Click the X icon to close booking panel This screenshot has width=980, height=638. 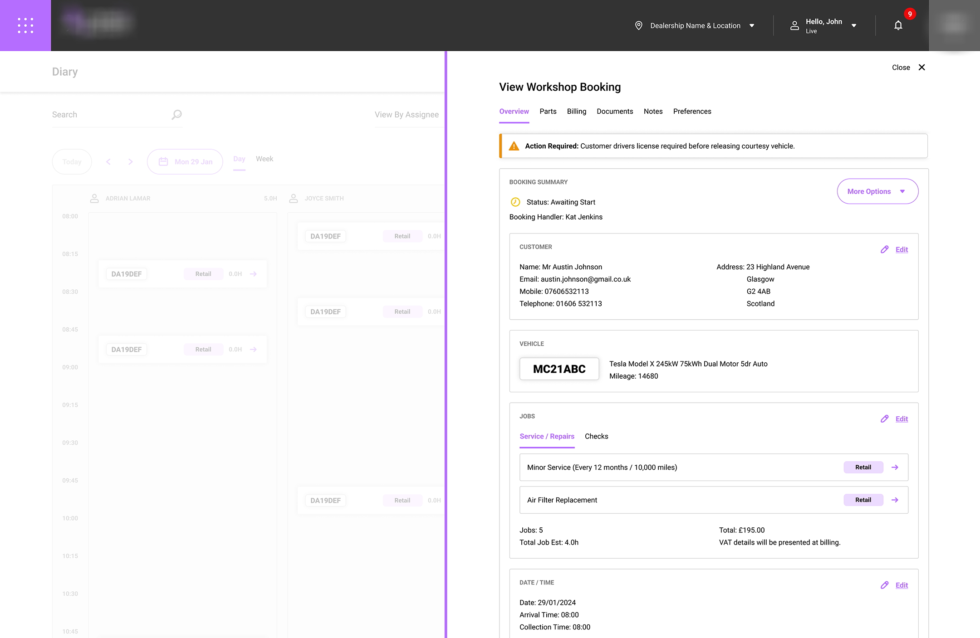click(x=921, y=68)
